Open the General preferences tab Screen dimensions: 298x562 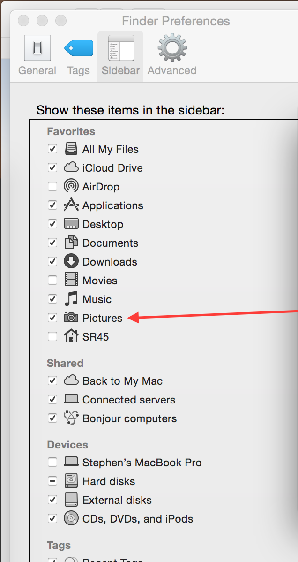point(37,55)
